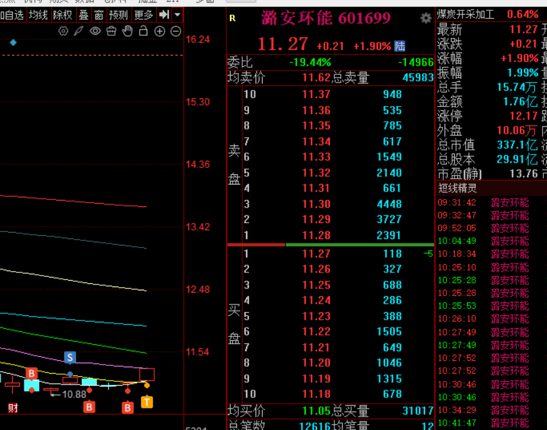Select the 10:41:47 短线精灵 entry
Viewport: 547px width, 430px height.
click(x=491, y=423)
